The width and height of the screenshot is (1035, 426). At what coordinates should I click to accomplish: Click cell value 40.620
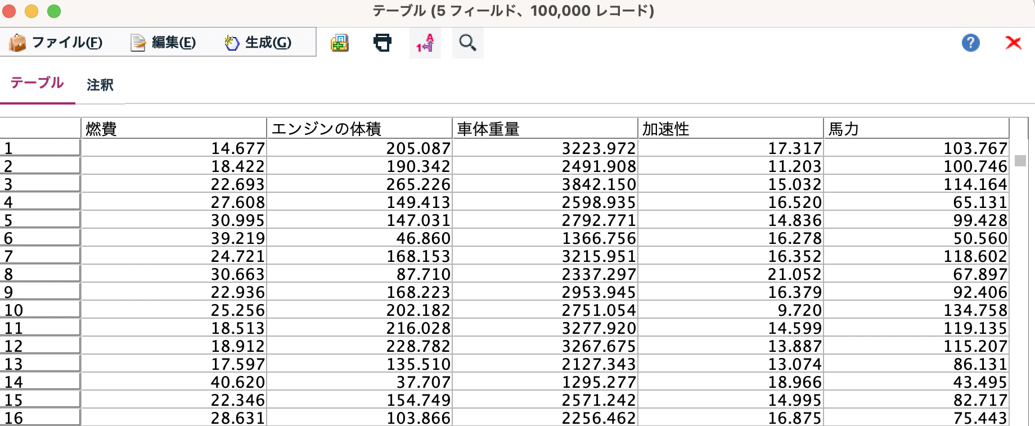tap(237, 382)
